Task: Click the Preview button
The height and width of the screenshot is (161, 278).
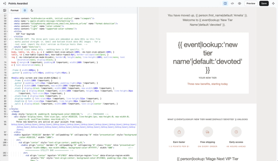Action: pos(251,3)
